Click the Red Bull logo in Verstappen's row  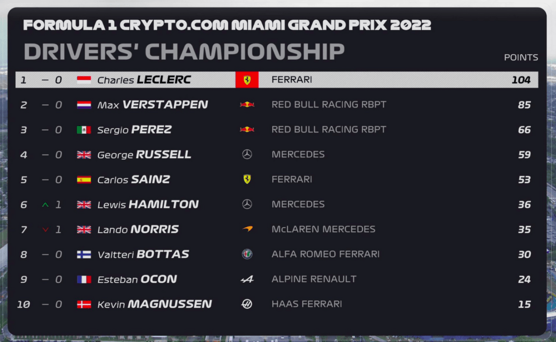(247, 105)
